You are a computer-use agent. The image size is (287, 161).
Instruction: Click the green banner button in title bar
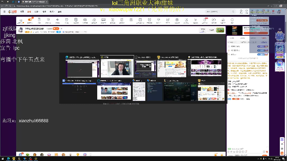(x=220, y=30)
